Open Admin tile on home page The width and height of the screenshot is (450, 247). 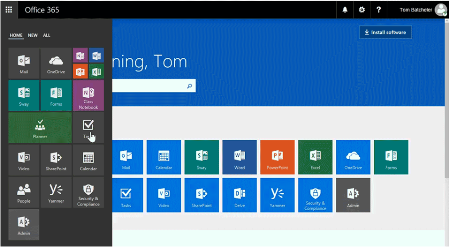(353, 195)
